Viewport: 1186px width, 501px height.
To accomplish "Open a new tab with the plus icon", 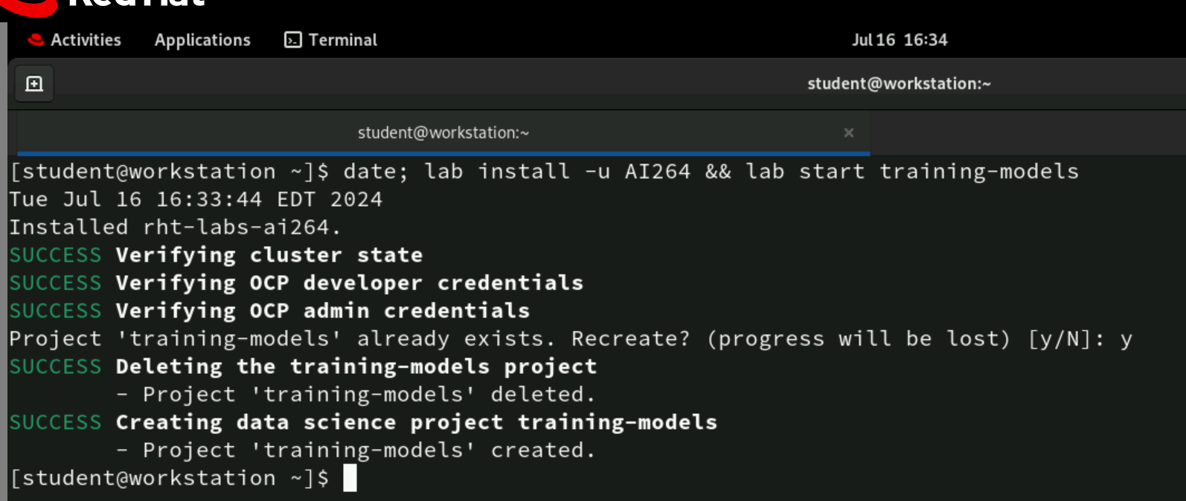I will (33, 83).
